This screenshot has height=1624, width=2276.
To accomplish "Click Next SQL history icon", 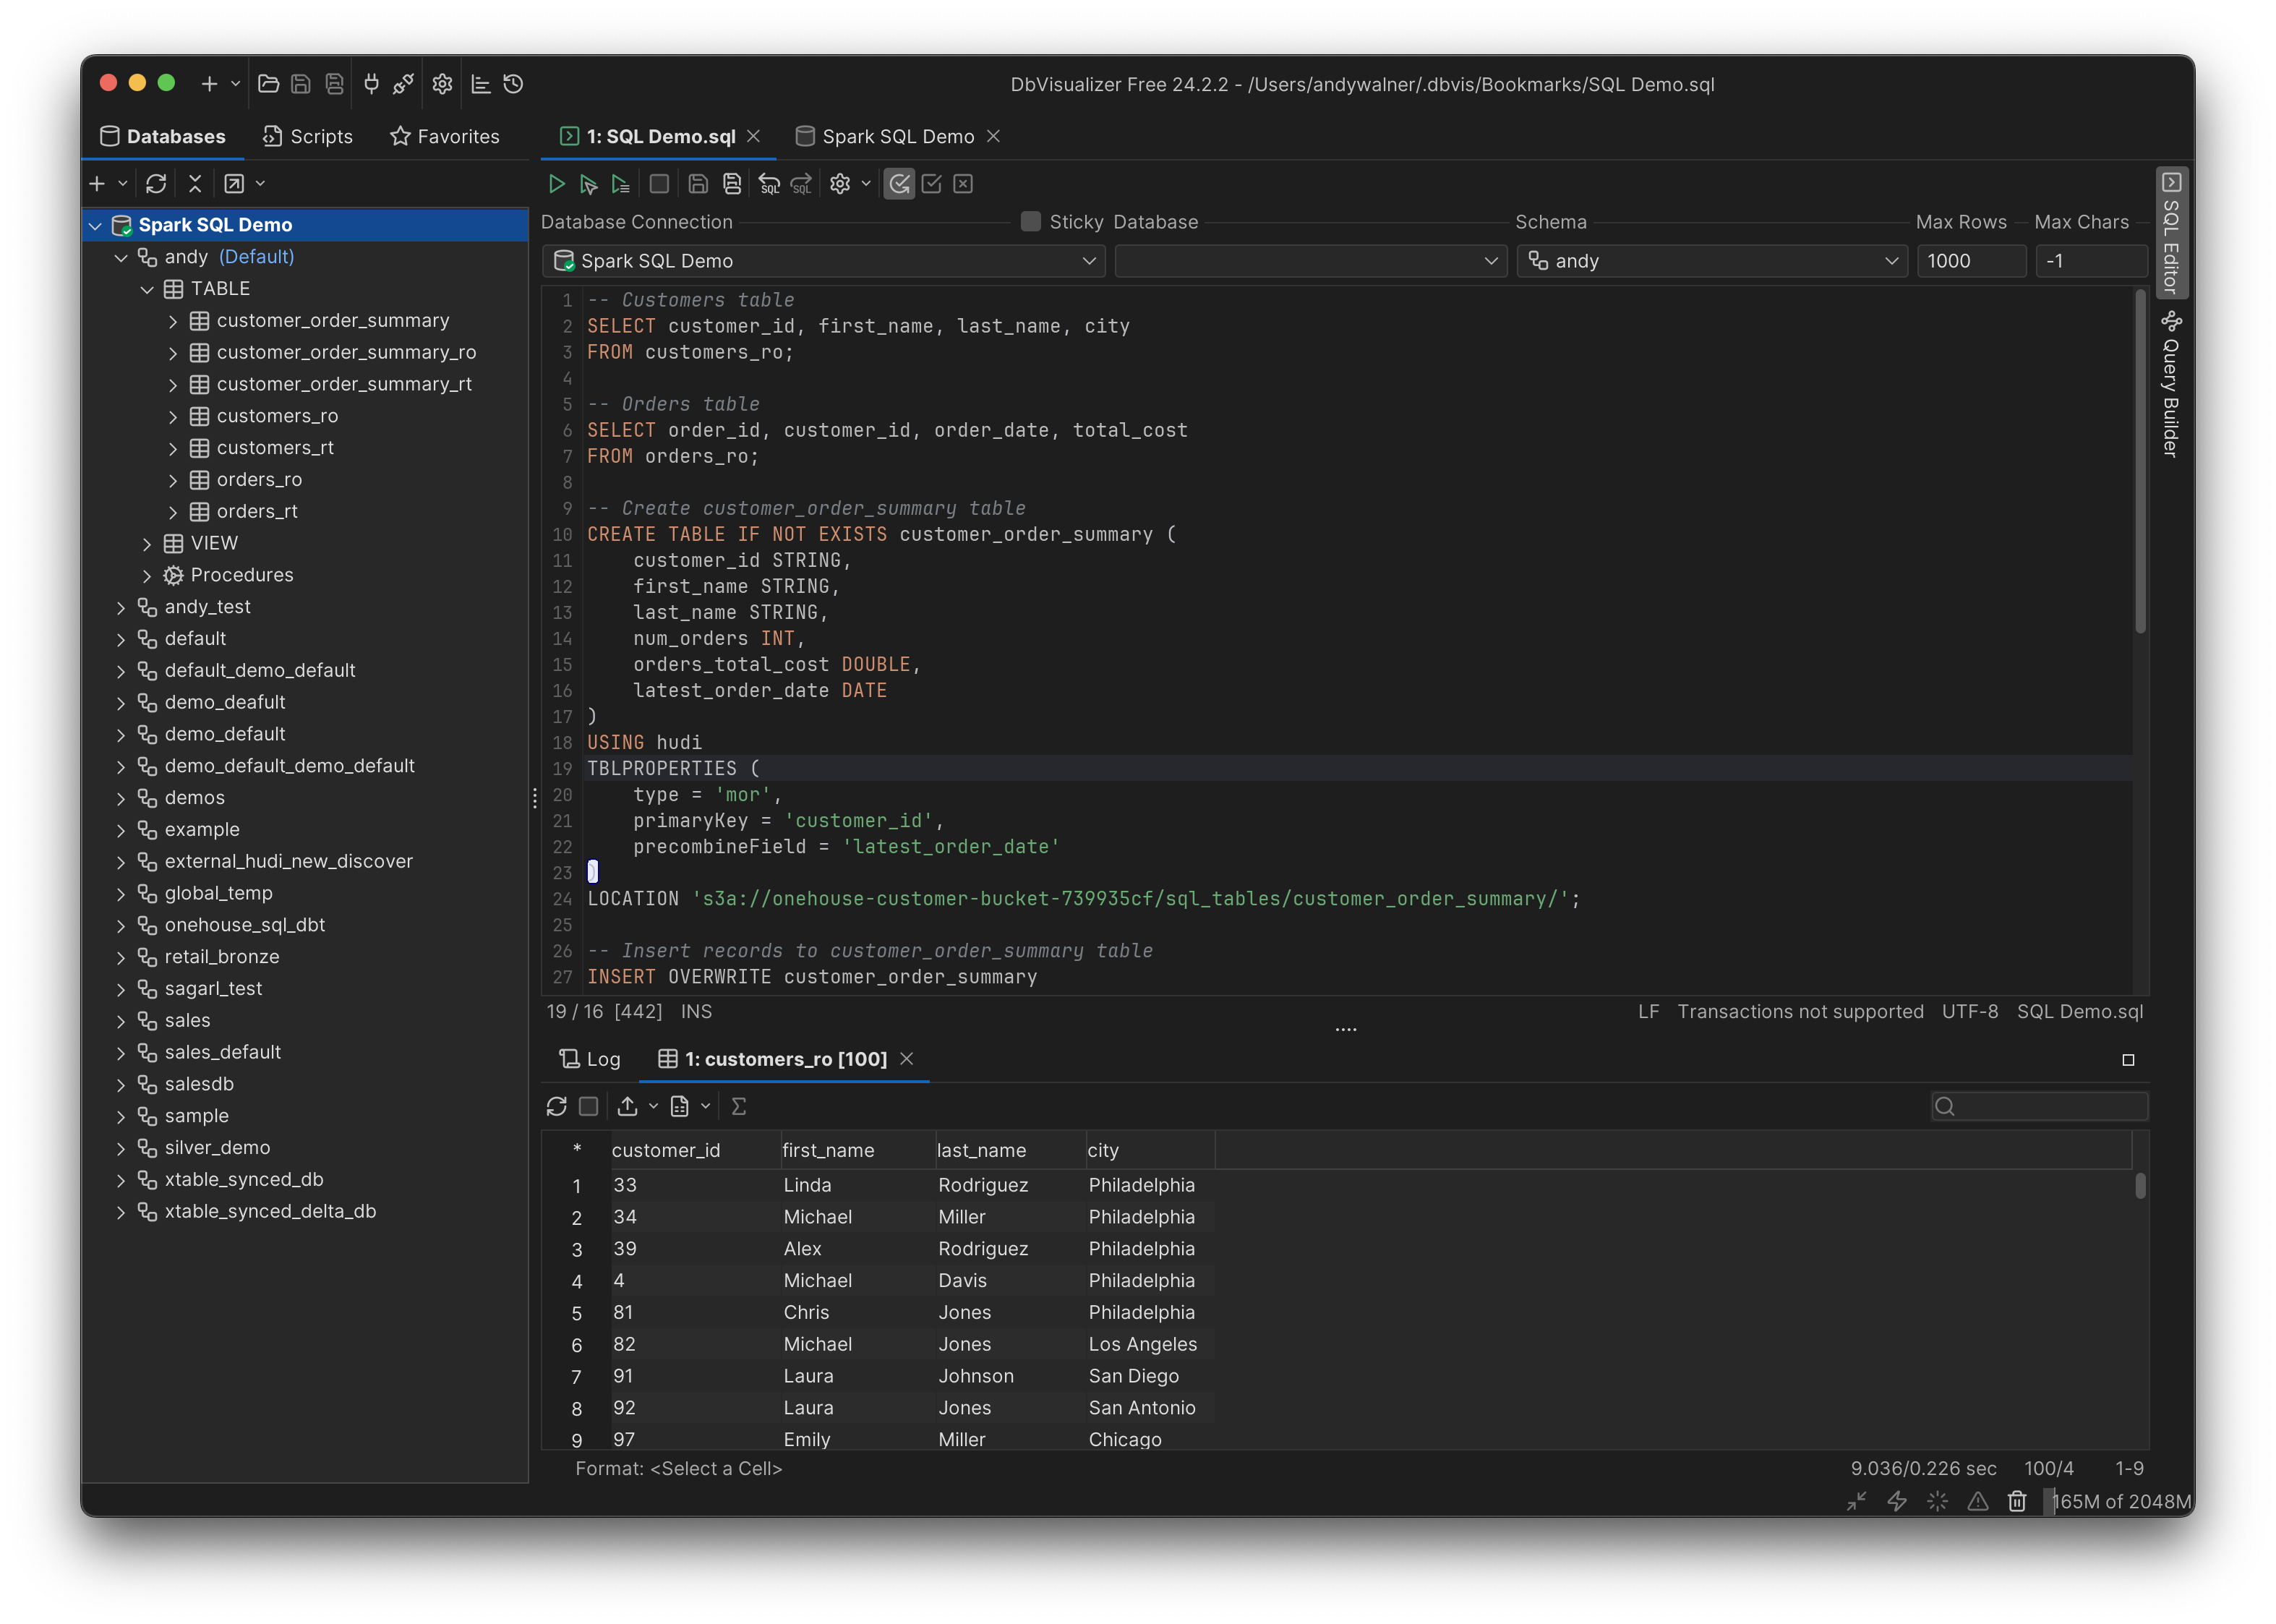I will pos(802,184).
